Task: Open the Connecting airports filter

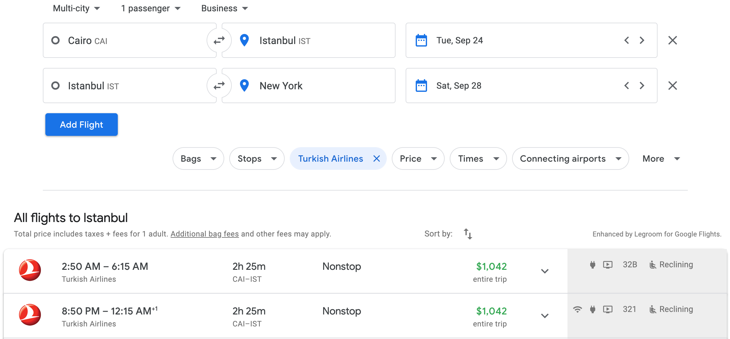Action: coord(570,158)
